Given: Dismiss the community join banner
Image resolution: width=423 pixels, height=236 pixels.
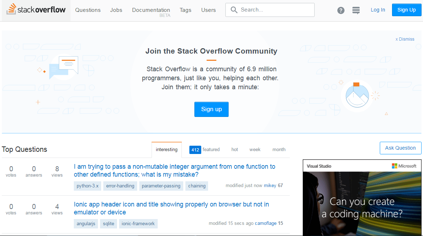Looking at the screenshot, I should (x=405, y=39).
